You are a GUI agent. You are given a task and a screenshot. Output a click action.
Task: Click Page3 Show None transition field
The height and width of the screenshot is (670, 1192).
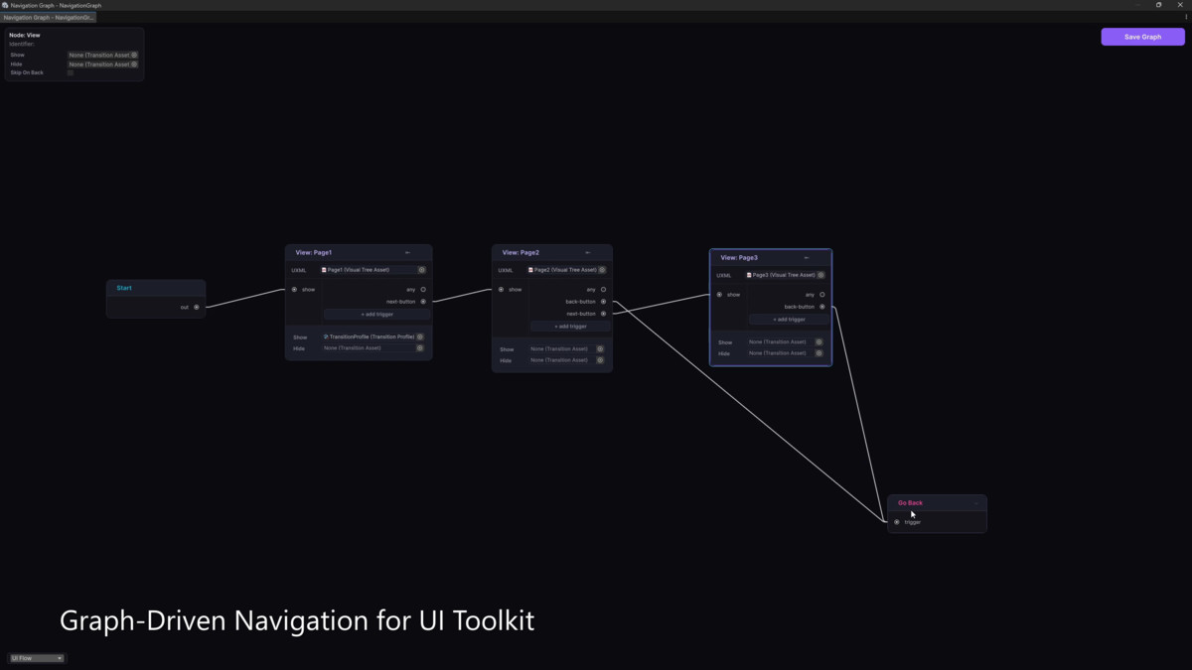785,342
